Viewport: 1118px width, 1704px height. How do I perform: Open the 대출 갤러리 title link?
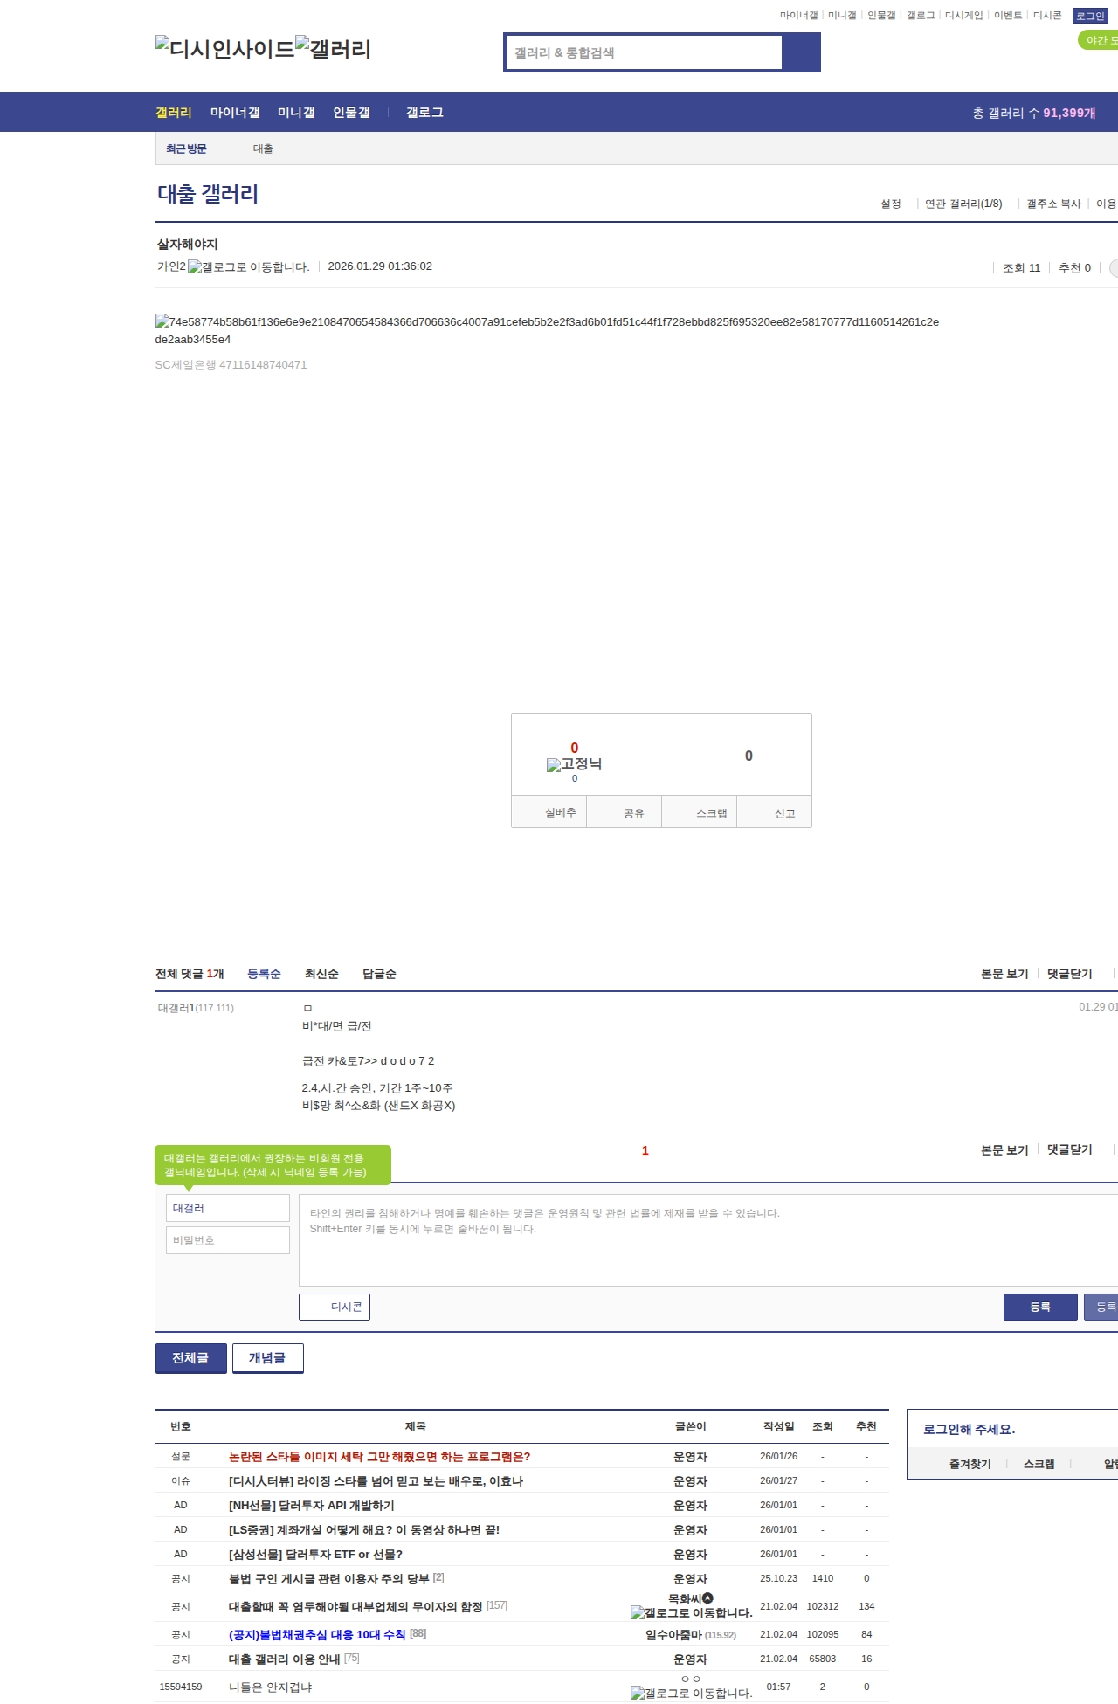pyautogui.click(x=208, y=194)
